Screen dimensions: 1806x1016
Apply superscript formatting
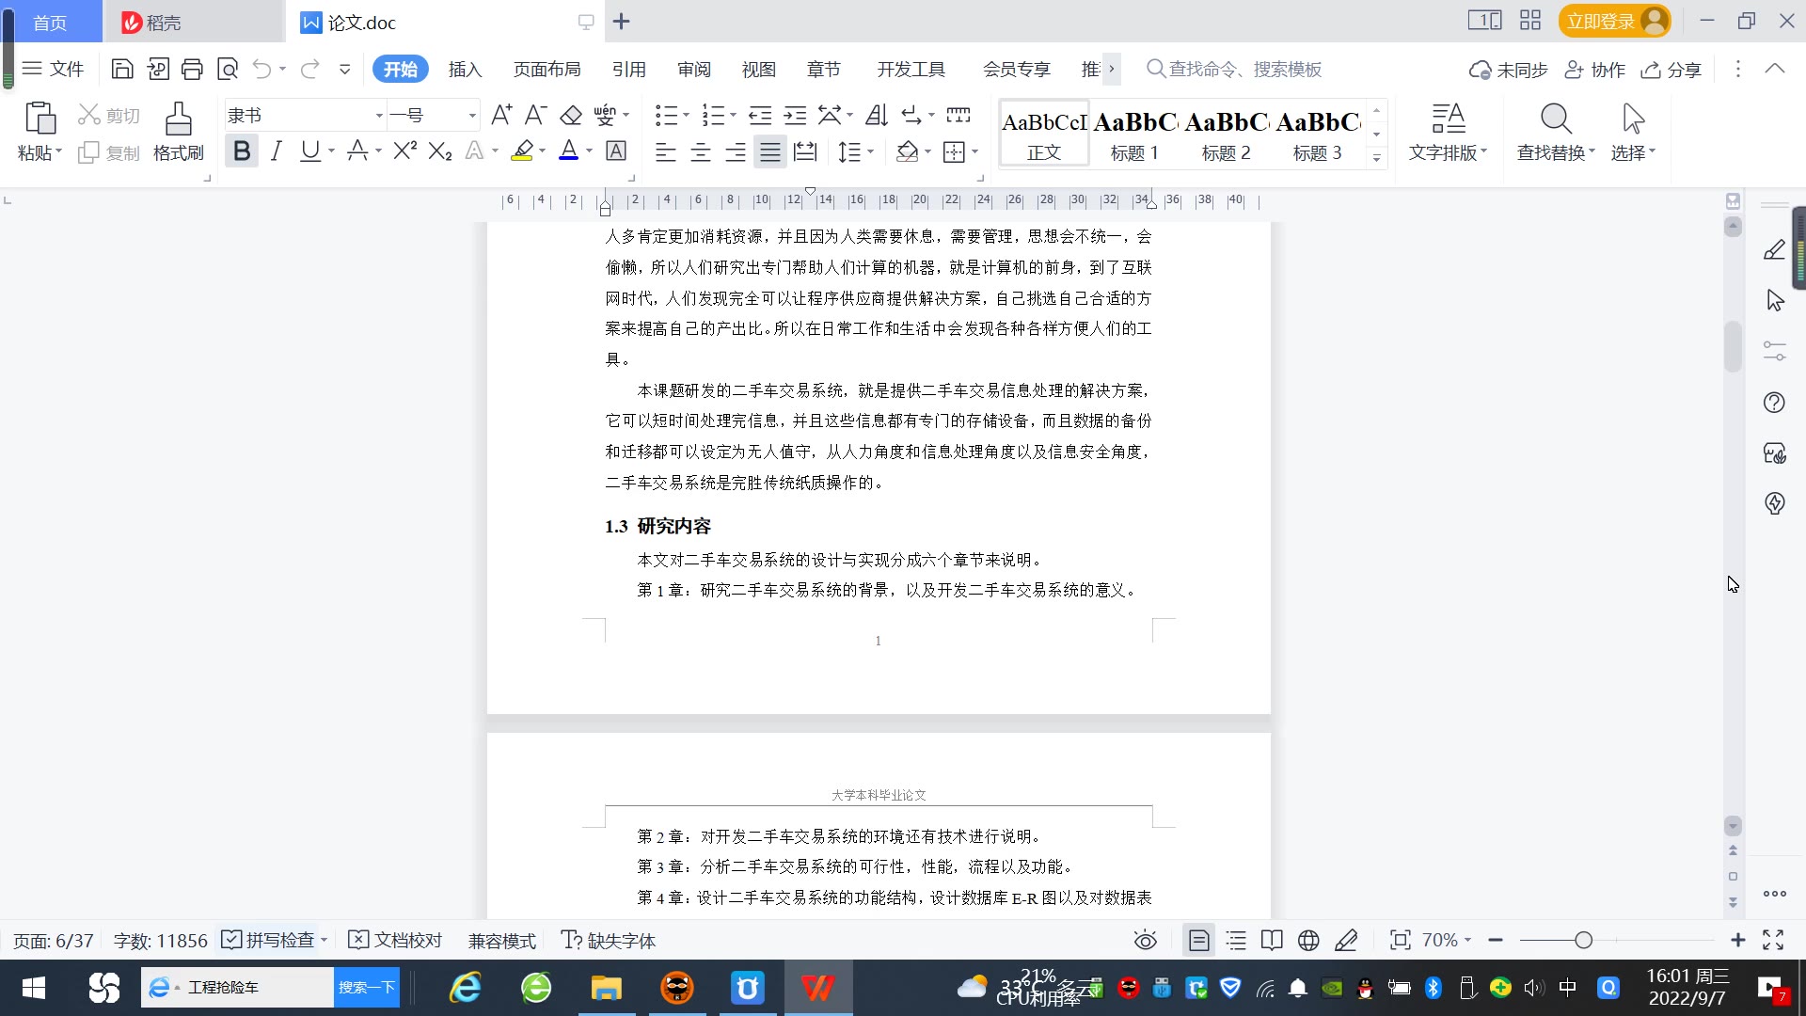(x=405, y=151)
